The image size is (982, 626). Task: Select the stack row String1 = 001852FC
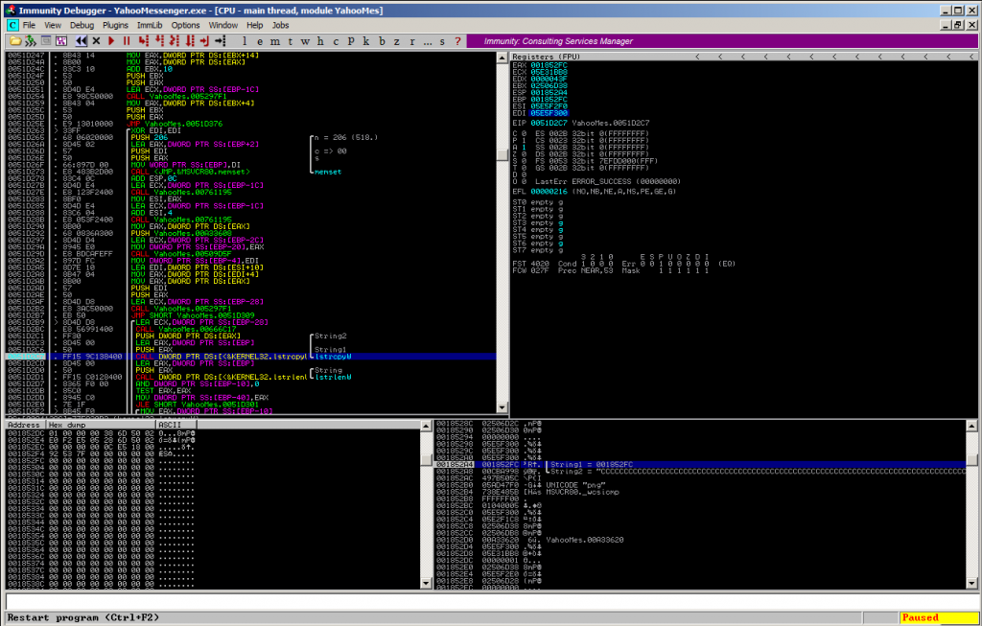tap(701, 465)
